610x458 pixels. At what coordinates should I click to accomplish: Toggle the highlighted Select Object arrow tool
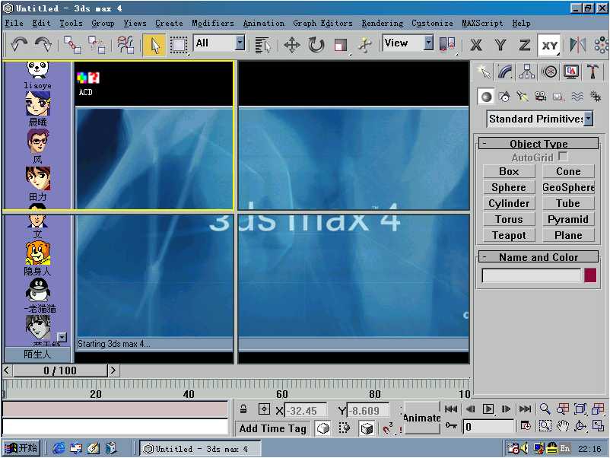[154, 45]
